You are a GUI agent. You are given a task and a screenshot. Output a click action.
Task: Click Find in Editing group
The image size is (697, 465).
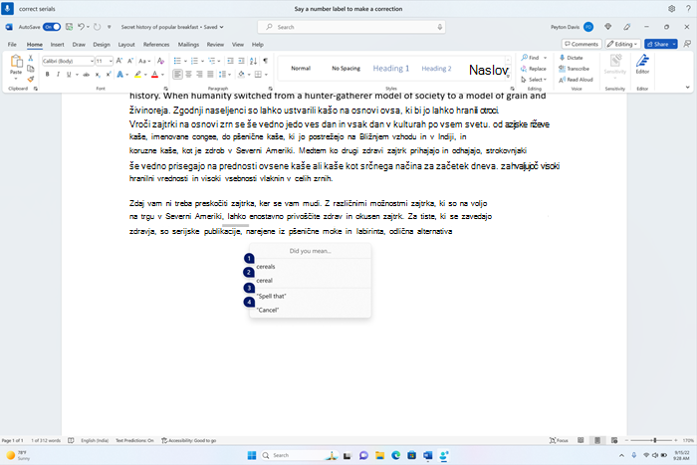530,58
